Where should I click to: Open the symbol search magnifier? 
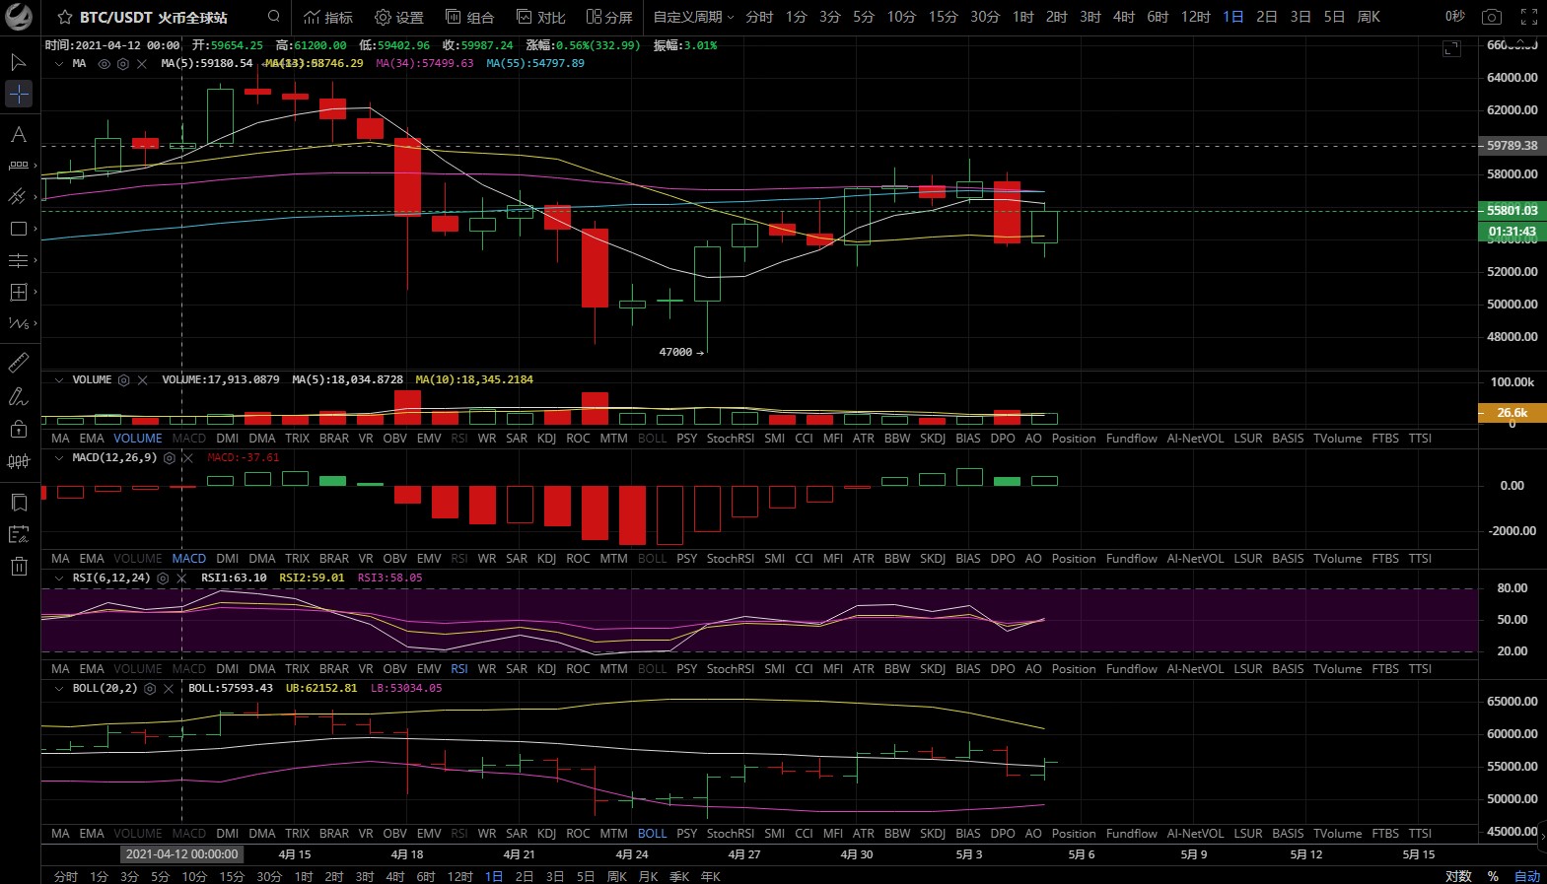point(274,17)
